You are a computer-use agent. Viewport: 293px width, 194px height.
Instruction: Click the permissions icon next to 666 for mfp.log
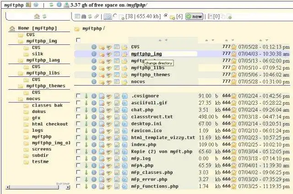tap(234, 159)
